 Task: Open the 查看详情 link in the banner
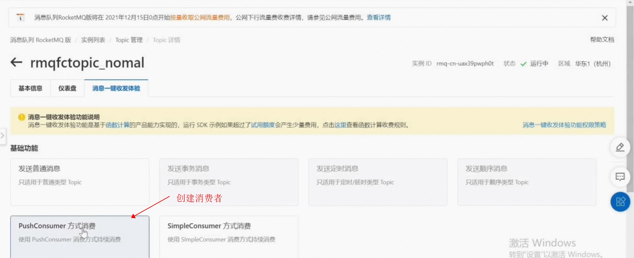pos(379,18)
